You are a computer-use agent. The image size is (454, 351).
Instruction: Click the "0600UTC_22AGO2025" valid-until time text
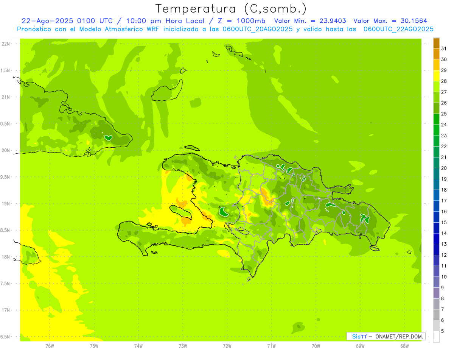pos(398,29)
